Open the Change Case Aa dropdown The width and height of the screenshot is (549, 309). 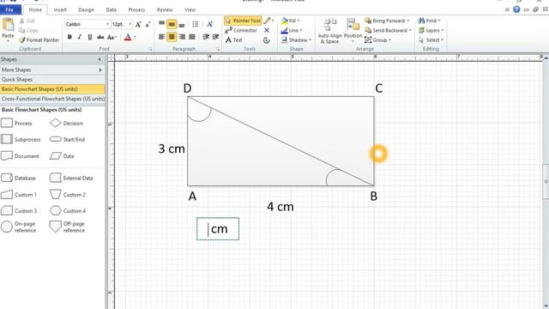112,37
